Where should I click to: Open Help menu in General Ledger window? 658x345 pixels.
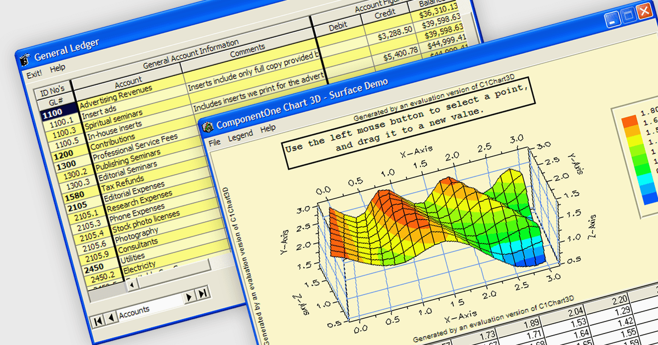(57, 68)
